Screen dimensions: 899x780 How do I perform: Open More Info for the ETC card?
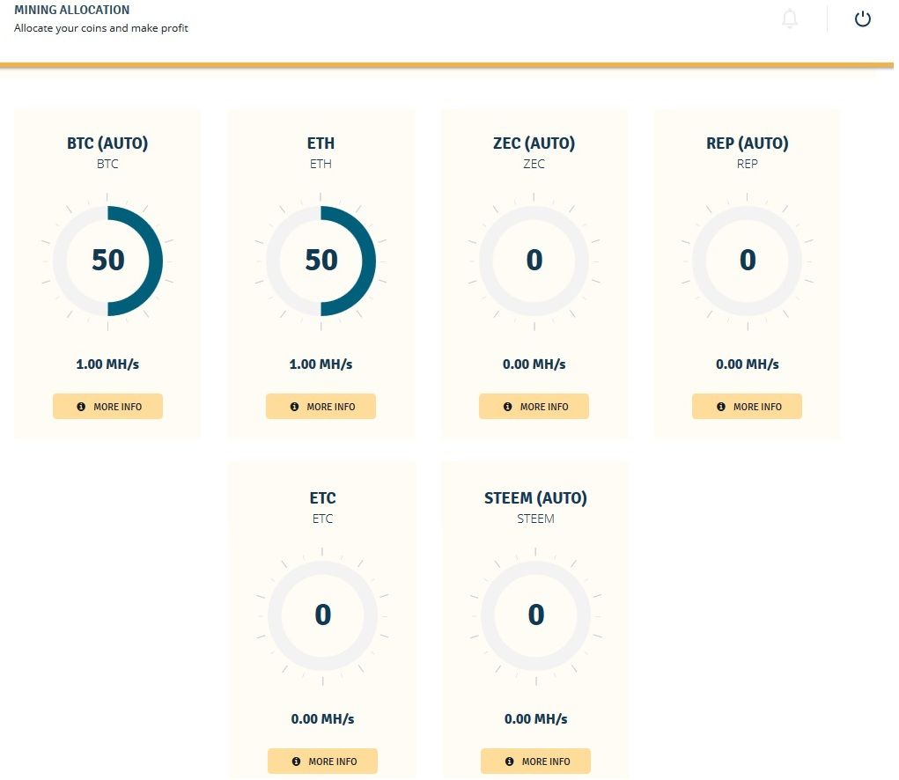pos(323,762)
